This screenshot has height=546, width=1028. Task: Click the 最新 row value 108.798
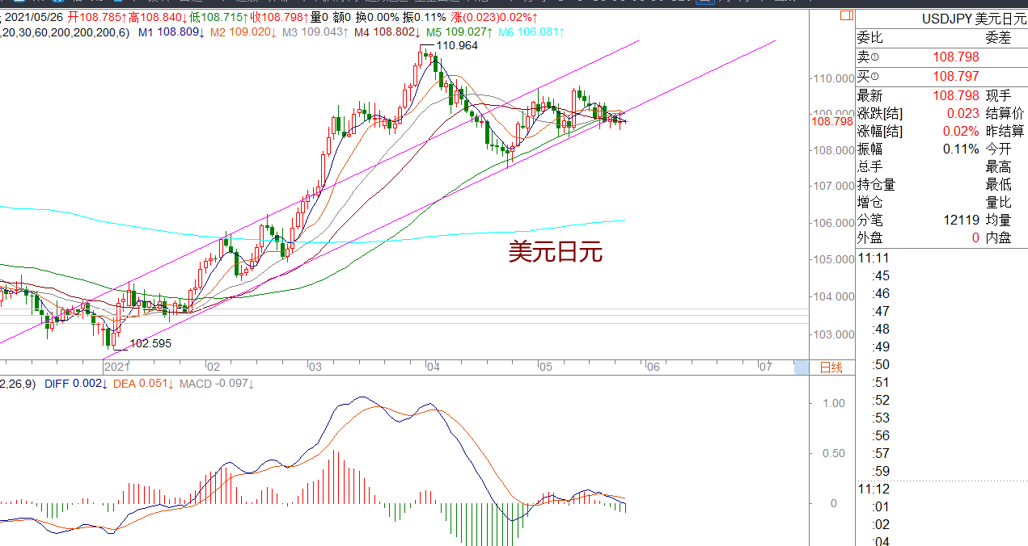pos(956,95)
